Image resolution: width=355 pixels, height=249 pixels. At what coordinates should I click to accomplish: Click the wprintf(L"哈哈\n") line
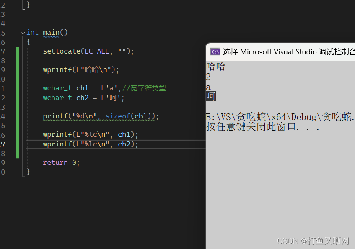pyautogui.click(x=81, y=69)
